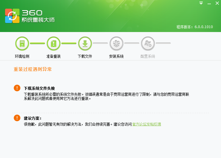Click the 系统重装大师 title text
221x158 pixels.
(x=38, y=20)
